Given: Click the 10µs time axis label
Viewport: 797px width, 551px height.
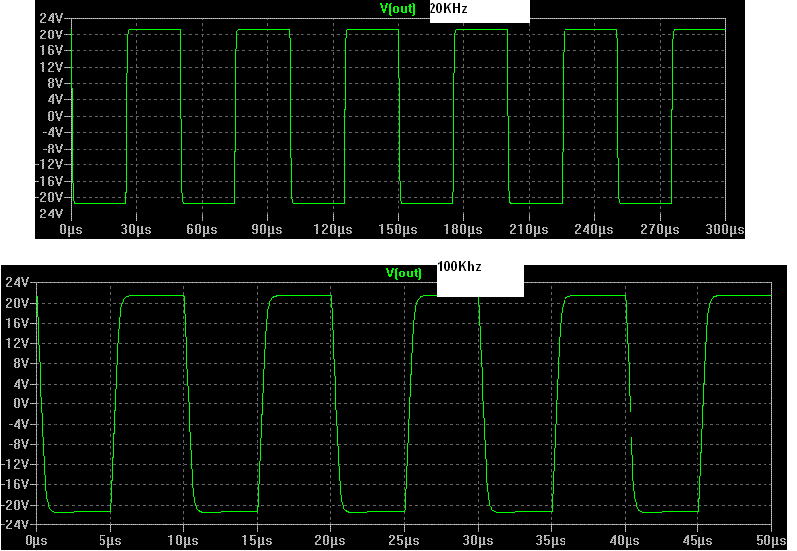Looking at the screenshot, I should (x=183, y=541).
